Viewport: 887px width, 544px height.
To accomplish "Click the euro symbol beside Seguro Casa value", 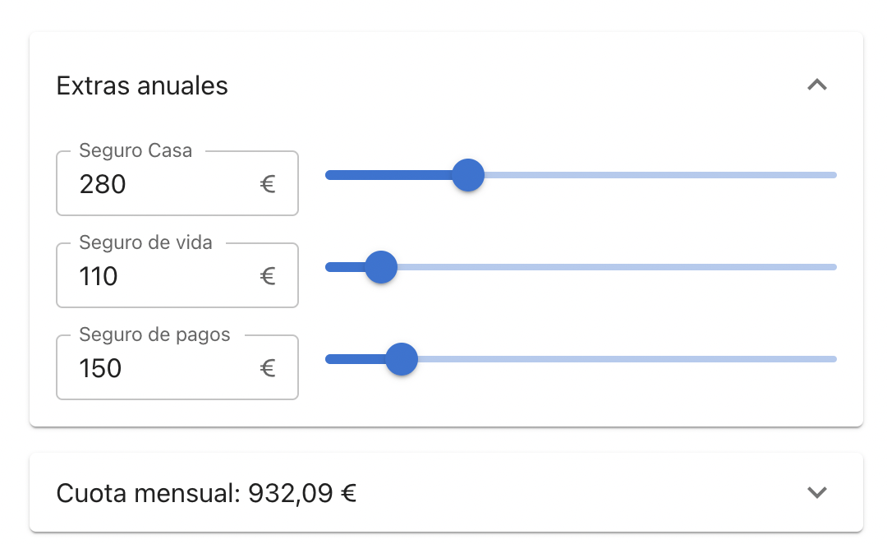I will [268, 184].
